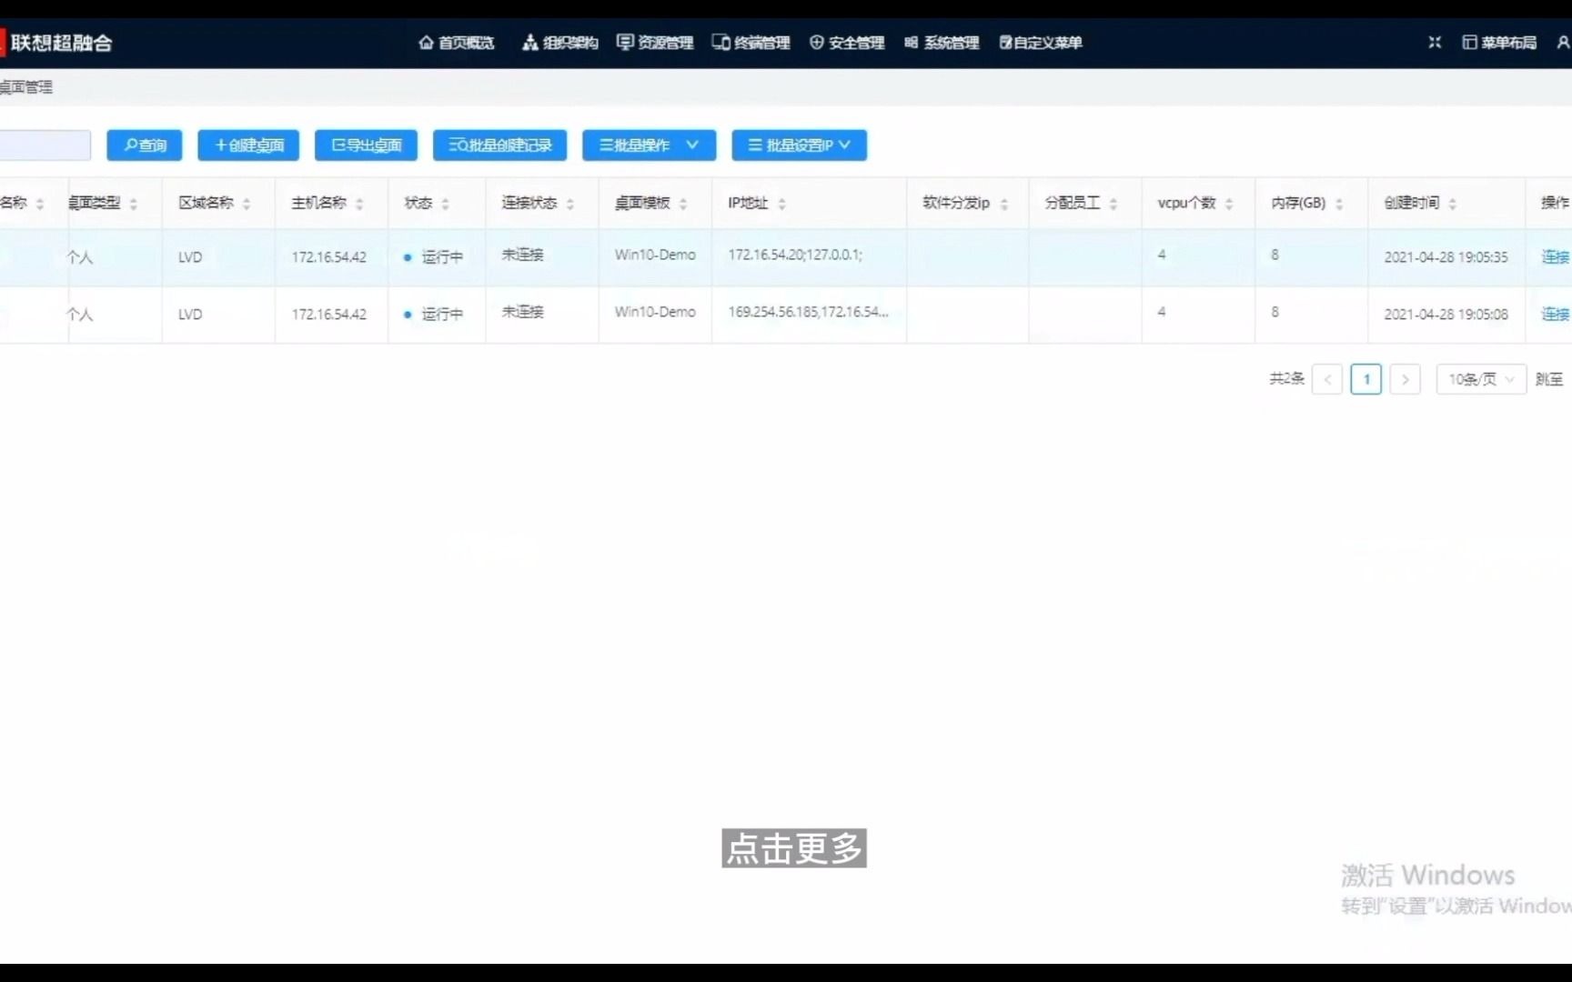Sort by 状态 column
Screen dimensions: 1572x982
445,204
